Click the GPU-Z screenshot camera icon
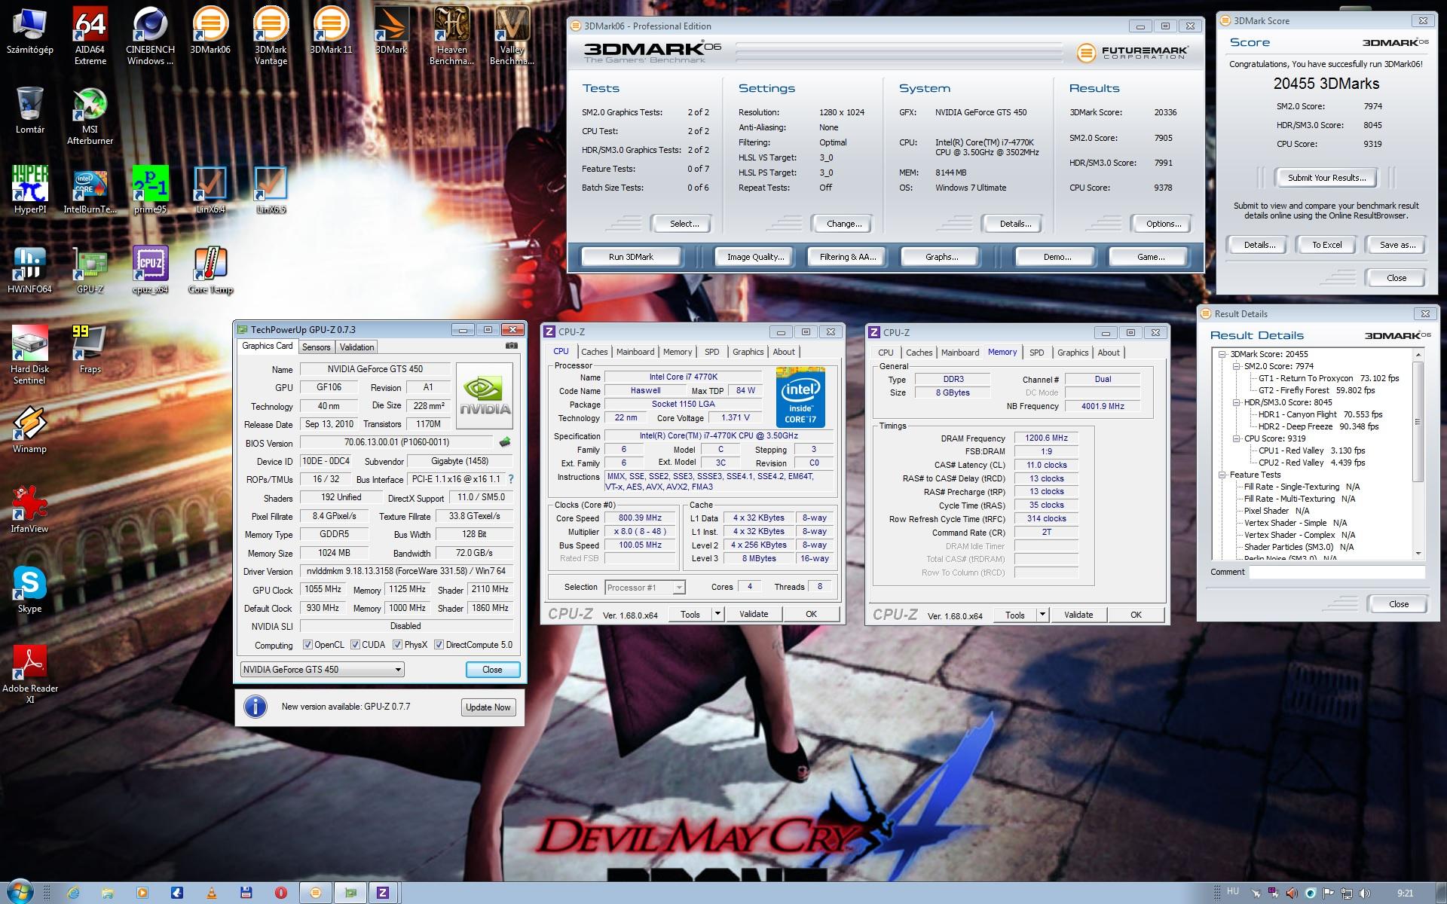Image resolution: width=1447 pixels, height=904 pixels. click(512, 346)
